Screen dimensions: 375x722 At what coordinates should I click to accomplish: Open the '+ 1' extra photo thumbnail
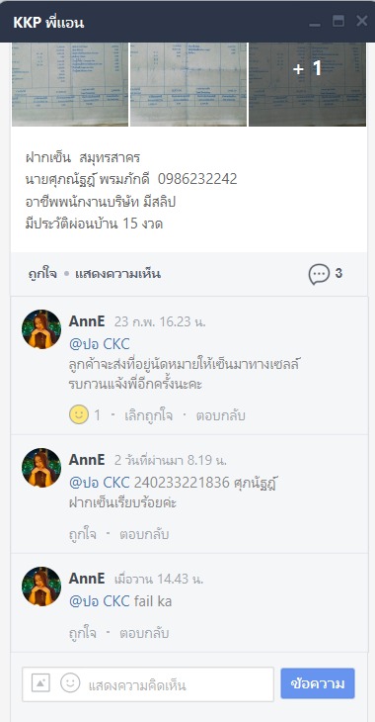click(x=308, y=84)
